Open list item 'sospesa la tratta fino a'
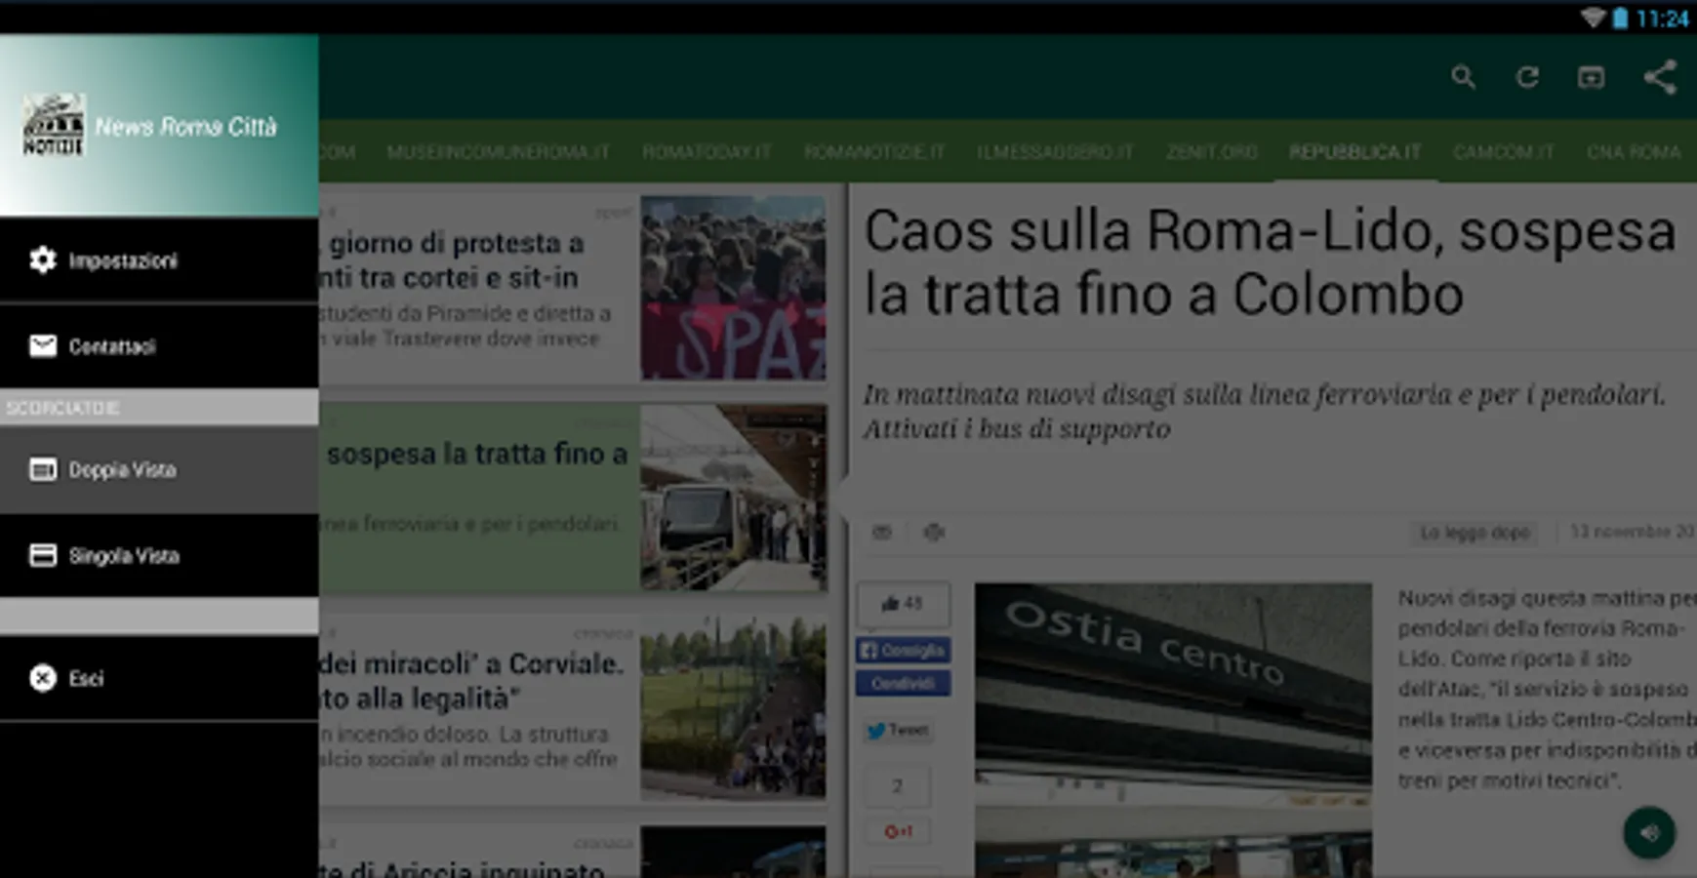The width and height of the screenshot is (1697, 878). click(x=476, y=455)
